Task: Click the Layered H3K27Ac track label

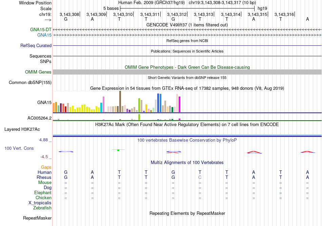Action: coord(22,129)
